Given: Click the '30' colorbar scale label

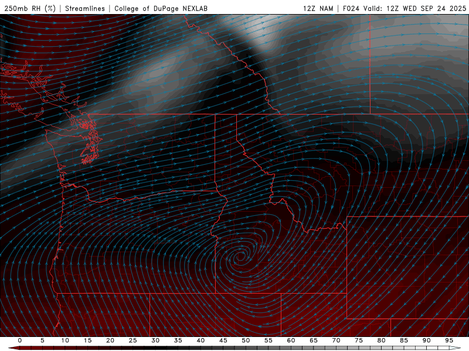Looking at the screenshot, I should (155, 340).
